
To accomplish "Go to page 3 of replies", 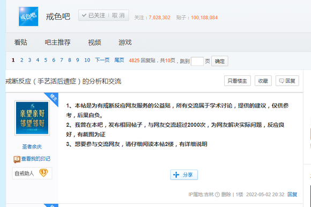I will click(x=29, y=60).
